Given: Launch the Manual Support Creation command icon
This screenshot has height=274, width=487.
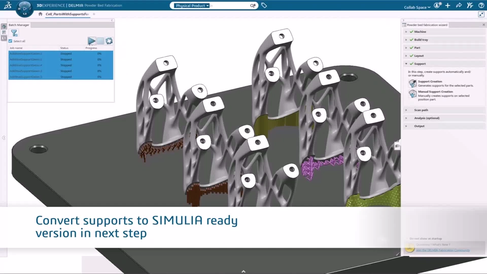Looking at the screenshot, I should click(x=412, y=94).
